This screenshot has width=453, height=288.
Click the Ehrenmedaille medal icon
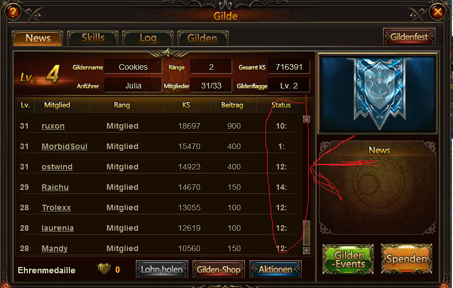click(104, 269)
